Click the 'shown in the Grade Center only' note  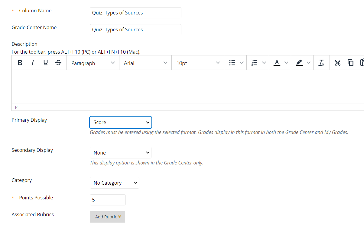coord(147,163)
